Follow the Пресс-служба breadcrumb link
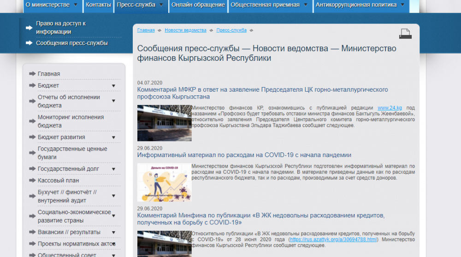Viewport: 461px width, 257px height. [231, 30]
